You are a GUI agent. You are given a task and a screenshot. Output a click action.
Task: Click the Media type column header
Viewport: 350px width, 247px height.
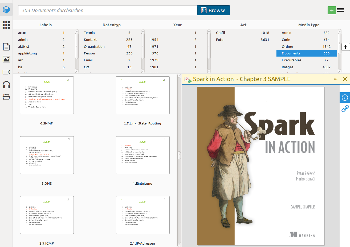point(309,25)
